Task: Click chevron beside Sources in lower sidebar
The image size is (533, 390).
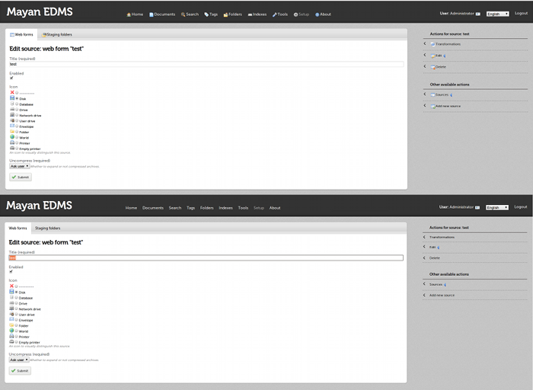Action: coord(424,283)
